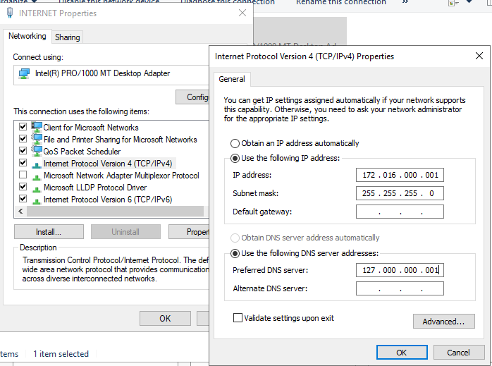Select Use the following DNS server addresses
The width and height of the screenshot is (492, 366).
(x=235, y=253)
